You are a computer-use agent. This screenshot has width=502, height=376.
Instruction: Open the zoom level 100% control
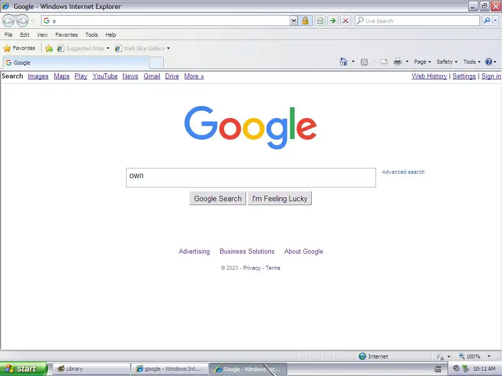pos(475,356)
